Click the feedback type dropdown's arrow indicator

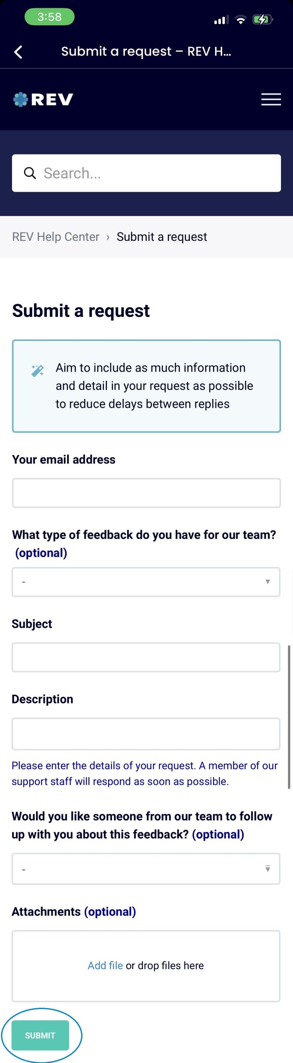pyautogui.click(x=267, y=581)
